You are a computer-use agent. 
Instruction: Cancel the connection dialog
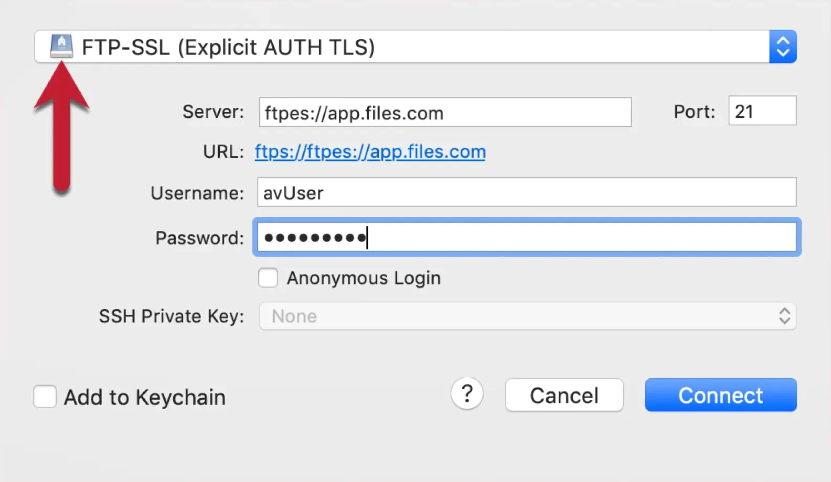pos(564,395)
